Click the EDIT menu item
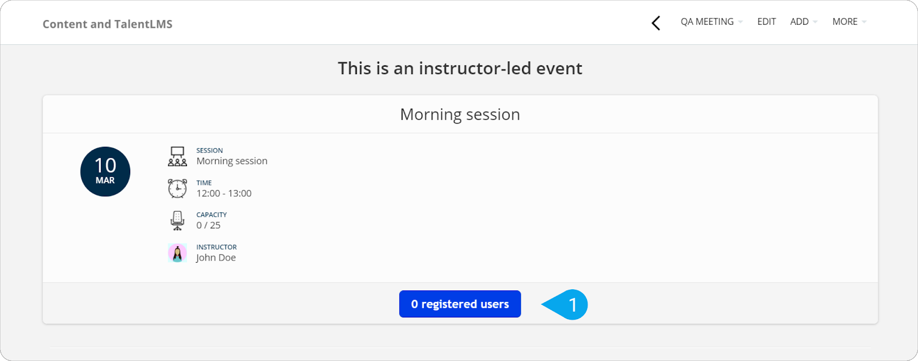Viewport: 918px width, 361px height. point(767,22)
